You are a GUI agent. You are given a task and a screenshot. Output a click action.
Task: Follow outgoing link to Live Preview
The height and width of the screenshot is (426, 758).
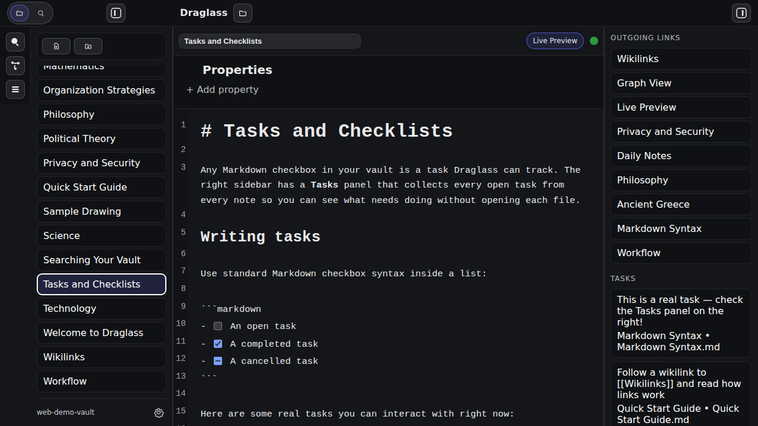[x=681, y=108]
